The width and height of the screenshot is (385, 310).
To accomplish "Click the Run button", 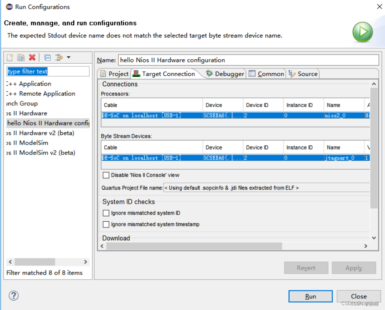I will [x=310, y=296].
